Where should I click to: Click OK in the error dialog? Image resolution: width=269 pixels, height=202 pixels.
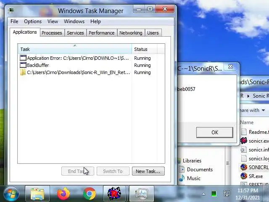coord(215,133)
